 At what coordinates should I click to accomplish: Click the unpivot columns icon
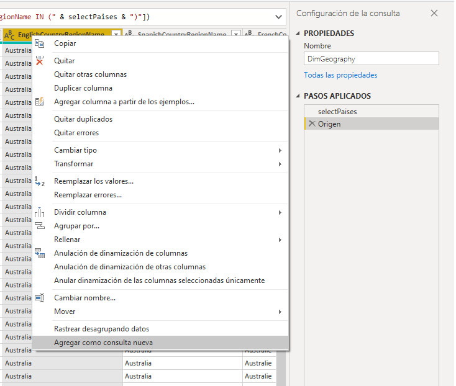pyautogui.click(x=40, y=253)
